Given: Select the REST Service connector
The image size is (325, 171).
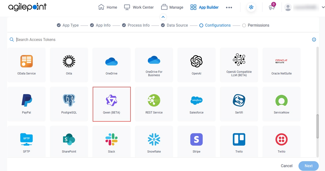Looking at the screenshot, I should point(154,104).
